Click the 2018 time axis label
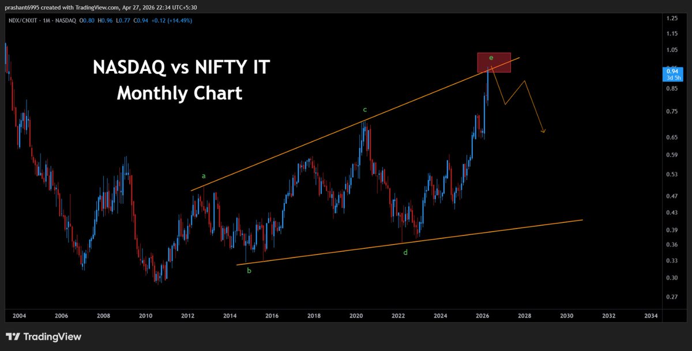 click(314, 316)
